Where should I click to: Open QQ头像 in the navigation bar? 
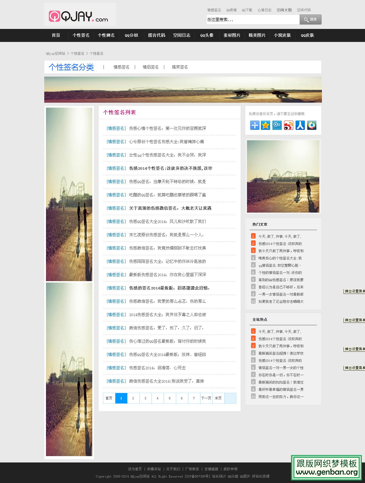pos(207,35)
